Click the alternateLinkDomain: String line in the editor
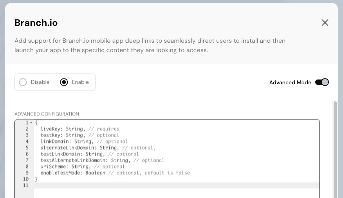 98,148
